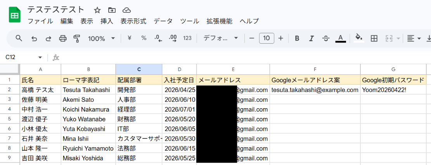
Task: Select the cell Ryuichi Yamamoto
Action: (88, 149)
